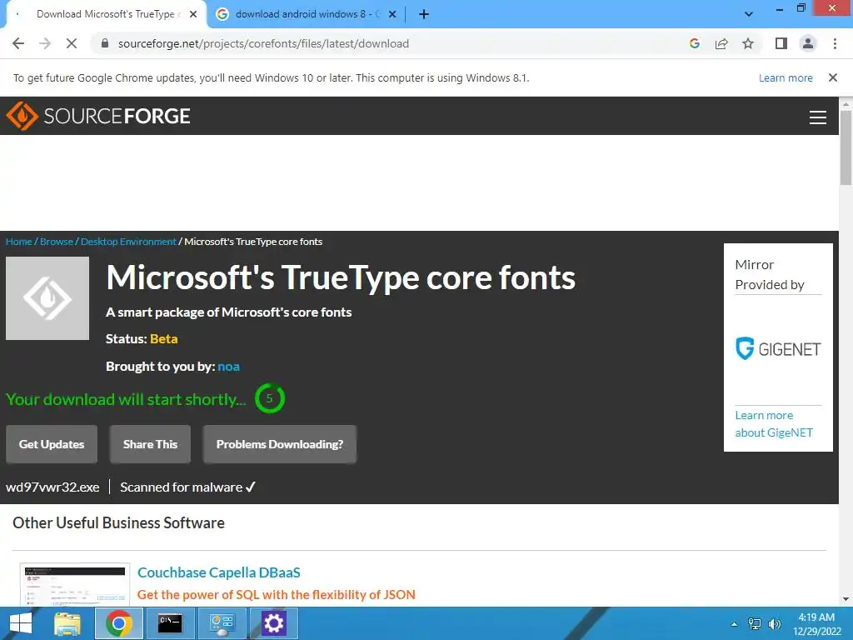Go to Home breadcrumb link
853x640 pixels.
19,242
